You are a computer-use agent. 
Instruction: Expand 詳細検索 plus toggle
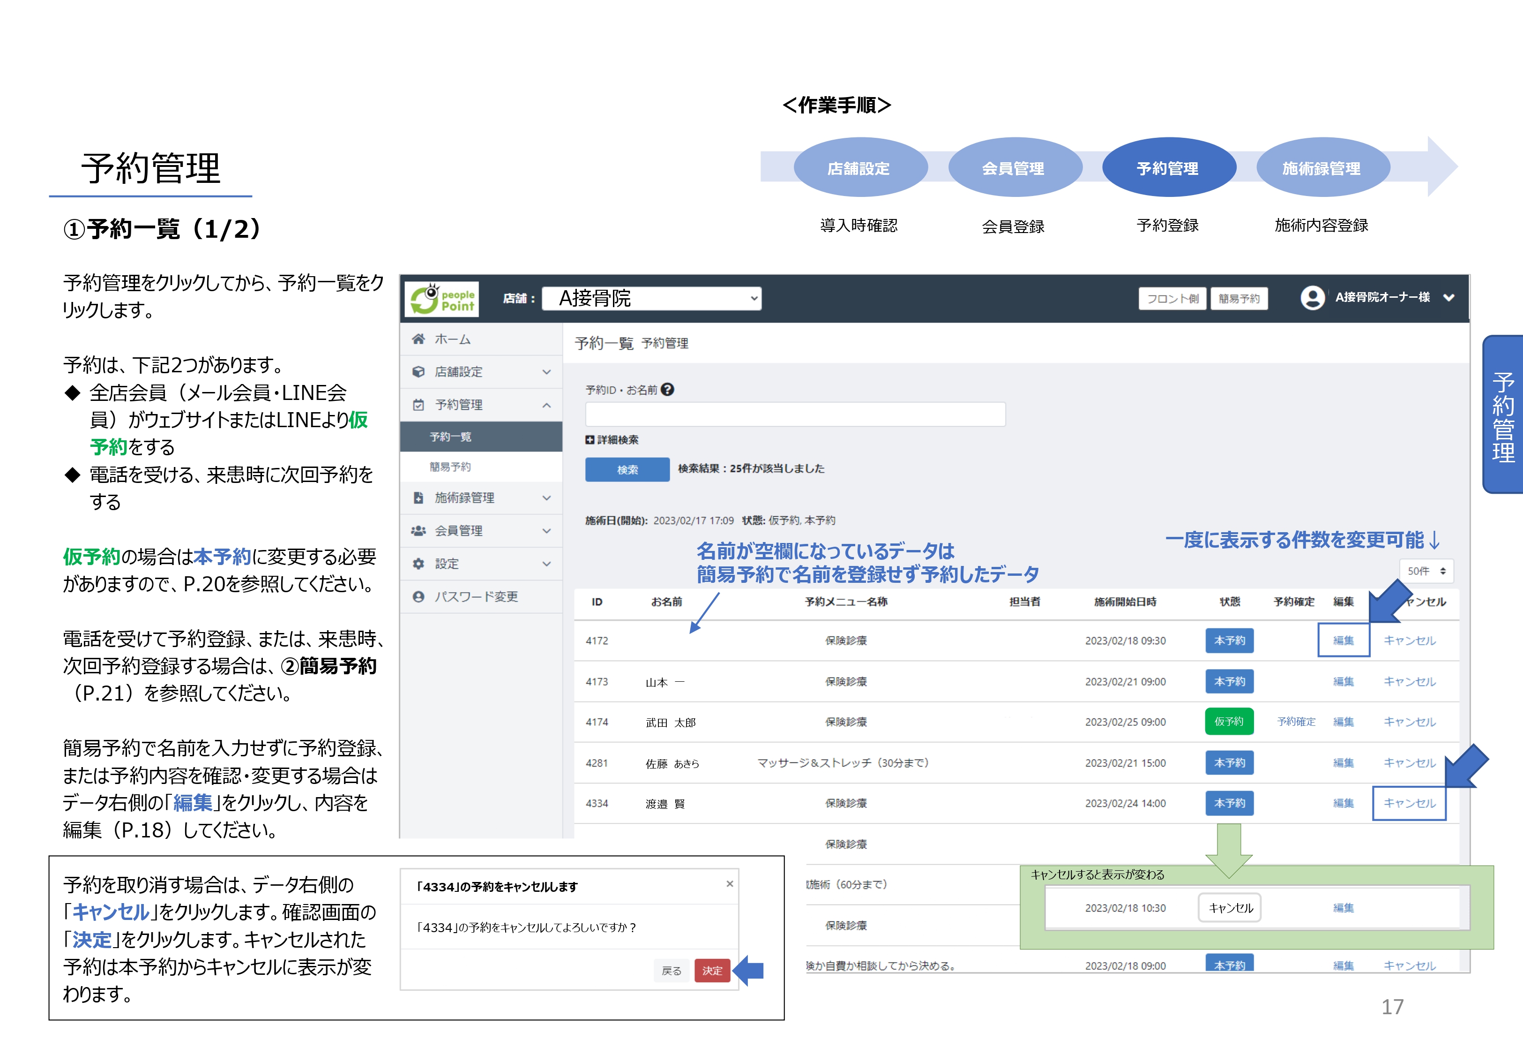tap(590, 440)
